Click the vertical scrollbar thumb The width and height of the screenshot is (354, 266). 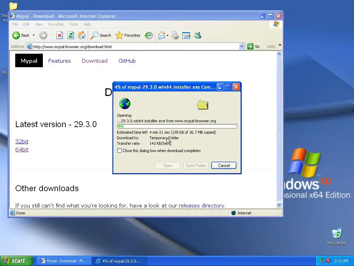tap(279, 128)
